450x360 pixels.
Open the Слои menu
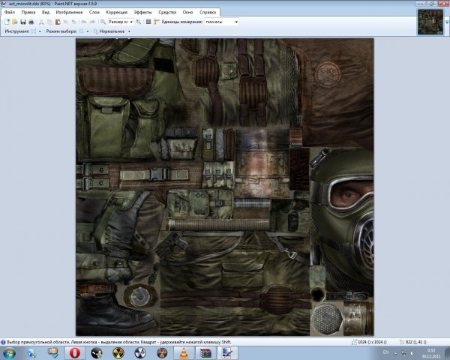tap(94, 12)
